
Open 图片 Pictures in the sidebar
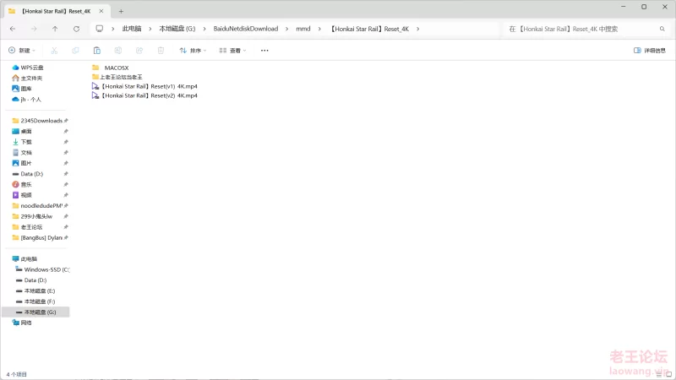(x=22, y=163)
